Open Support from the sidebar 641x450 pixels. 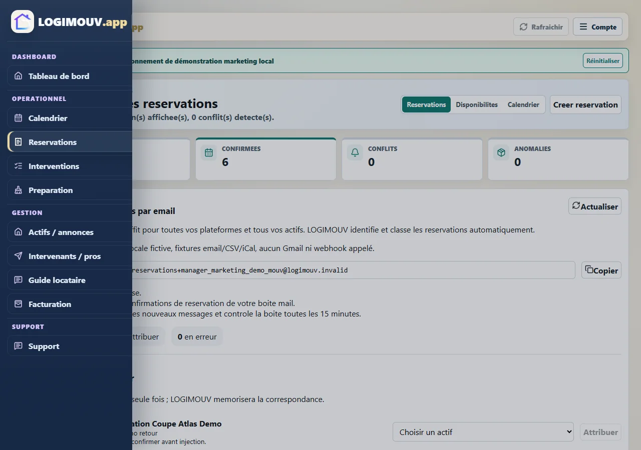point(70,346)
